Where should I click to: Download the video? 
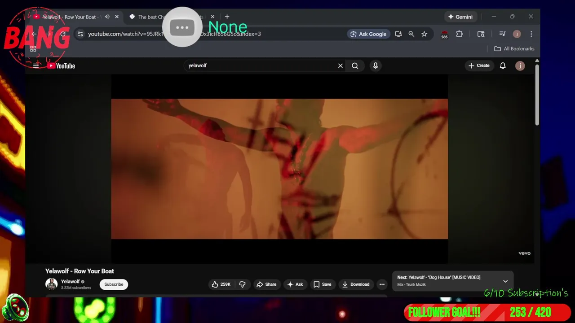point(356,284)
